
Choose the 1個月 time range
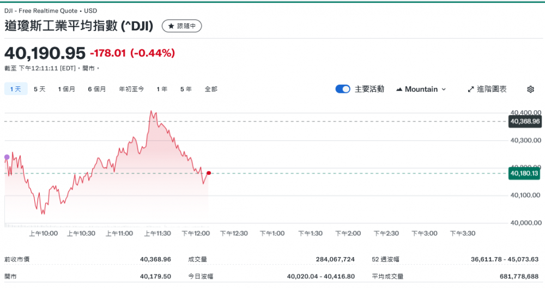[x=66, y=89]
